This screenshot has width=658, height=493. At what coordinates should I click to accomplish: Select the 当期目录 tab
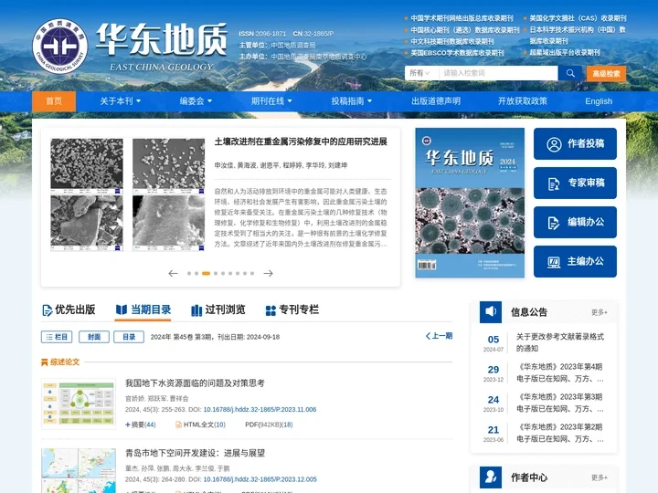click(x=143, y=310)
